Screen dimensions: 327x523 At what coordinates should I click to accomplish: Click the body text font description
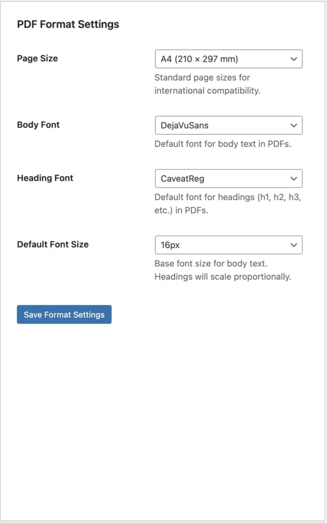pyautogui.click(x=223, y=144)
